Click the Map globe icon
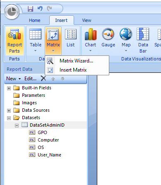This screenshot has width=161, height=185. click(x=126, y=34)
